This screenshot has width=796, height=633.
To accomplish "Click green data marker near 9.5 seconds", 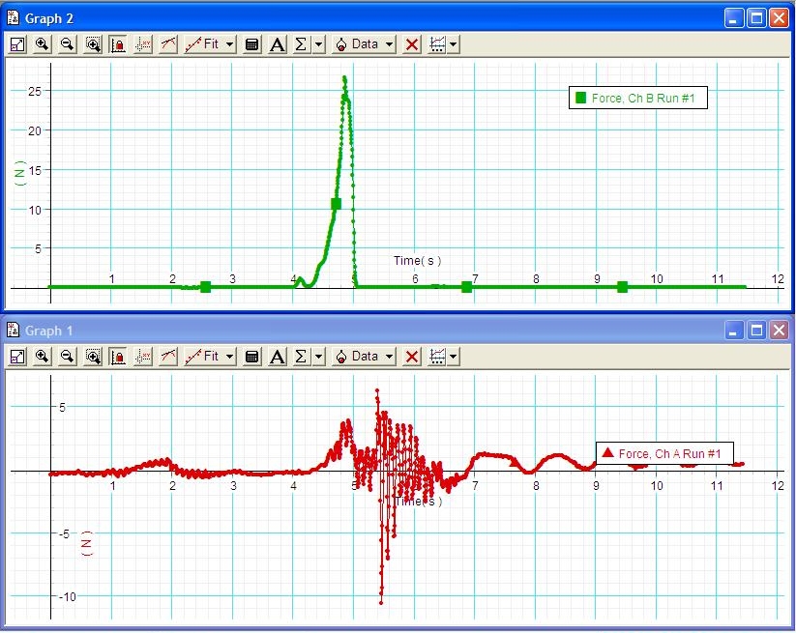I will point(622,287).
